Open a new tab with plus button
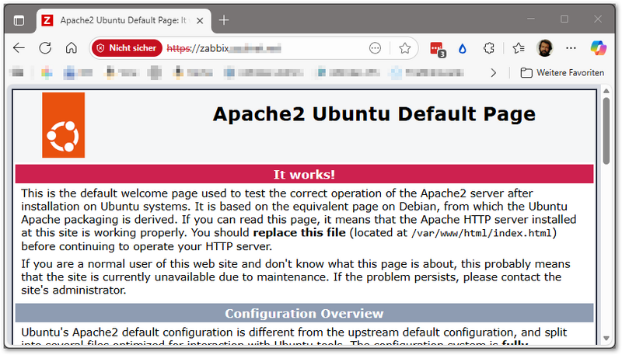The height and width of the screenshot is (355, 622). (224, 19)
